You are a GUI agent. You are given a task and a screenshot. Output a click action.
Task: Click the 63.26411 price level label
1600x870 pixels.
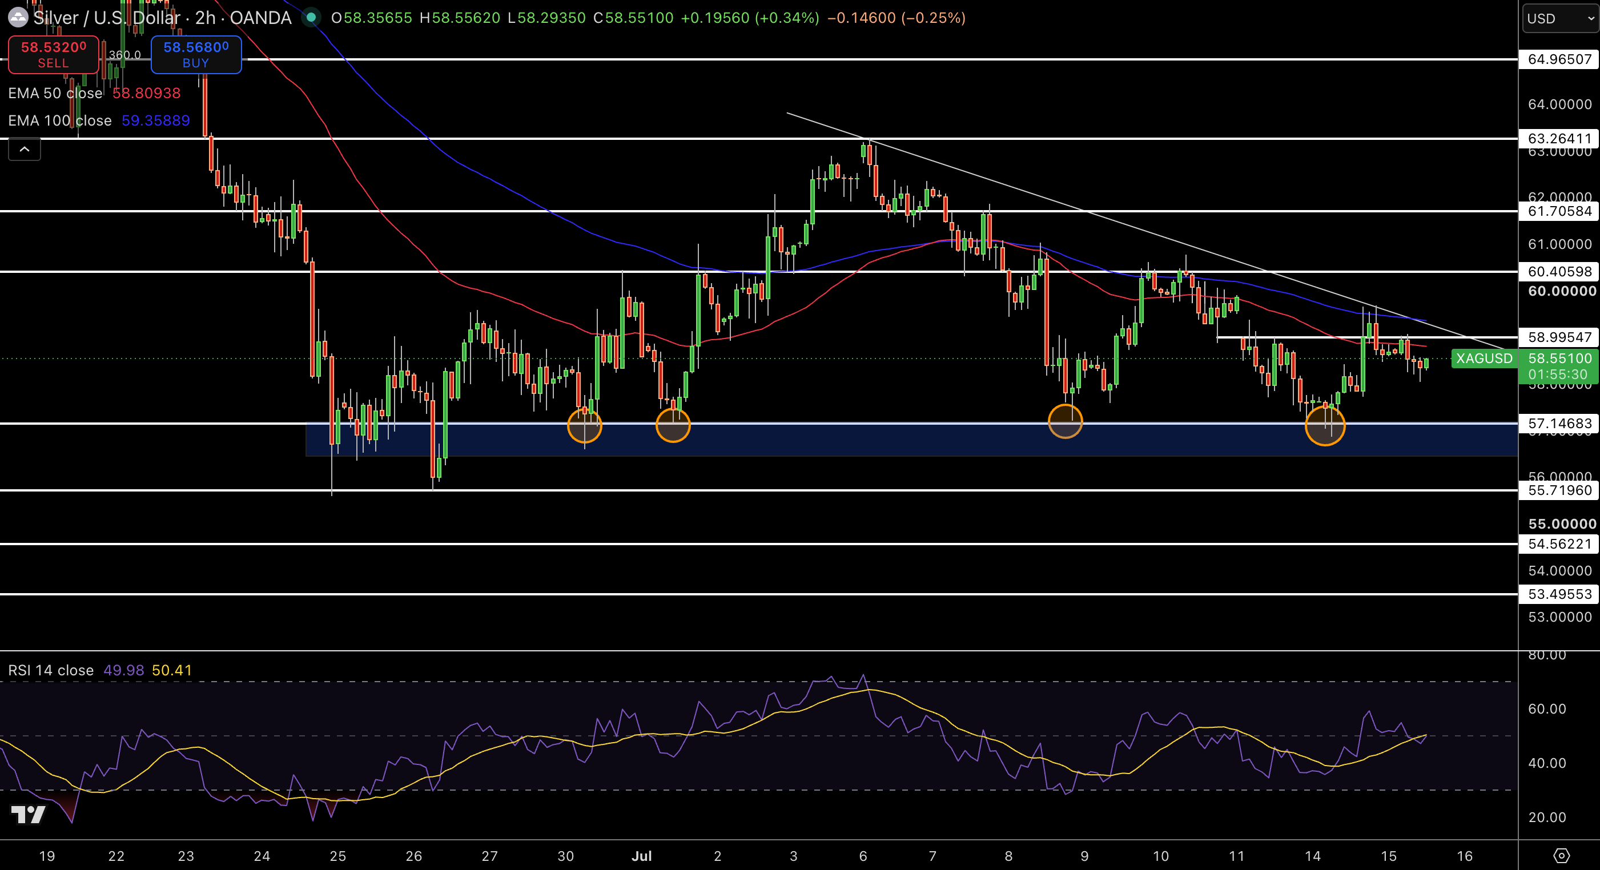[x=1559, y=138]
